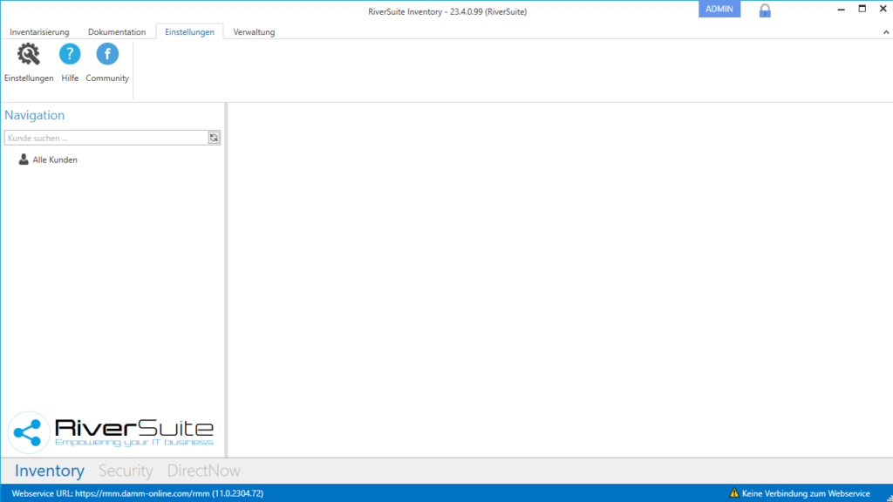Go to the Verwaltung tab
893x502 pixels.
[254, 32]
